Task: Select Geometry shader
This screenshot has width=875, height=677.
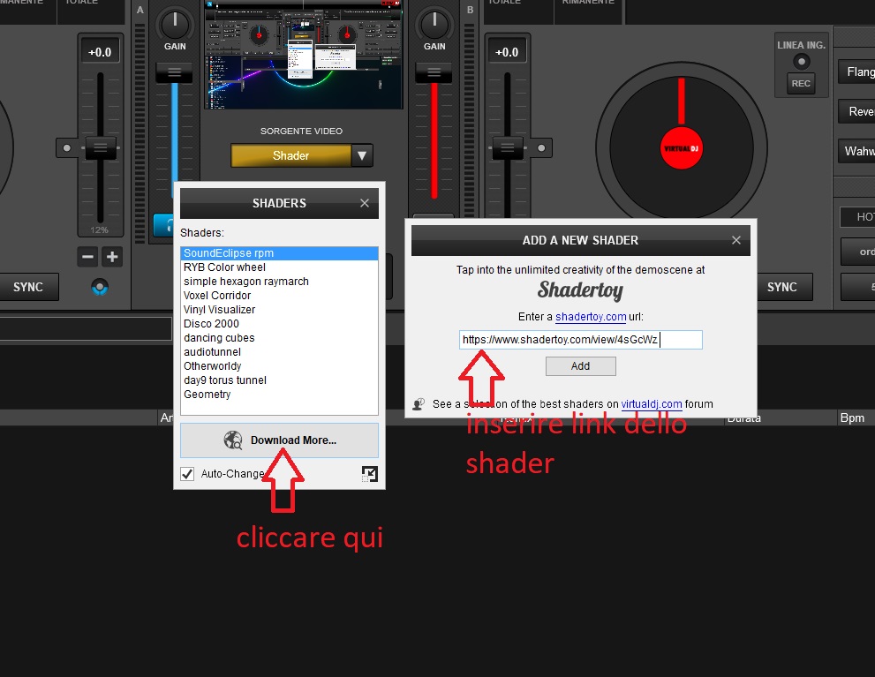Action: [279, 395]
